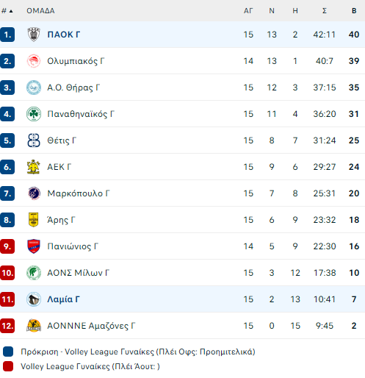Click the Άρης Γ yellow shield crest

click(34, 220)
